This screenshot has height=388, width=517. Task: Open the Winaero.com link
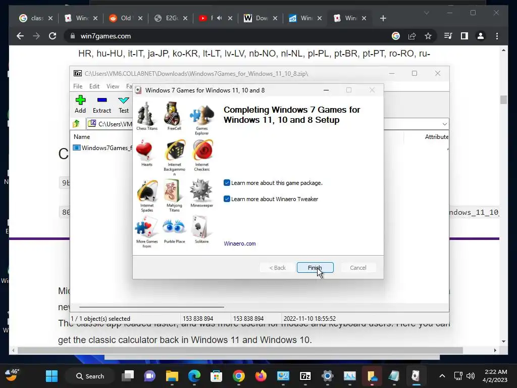coord(240,244)
